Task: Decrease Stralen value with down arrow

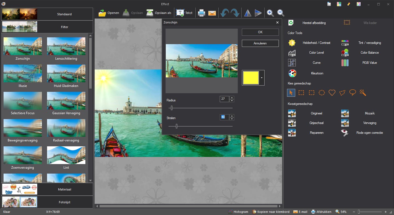Action: pyautogui.click(x=232, y=119)
